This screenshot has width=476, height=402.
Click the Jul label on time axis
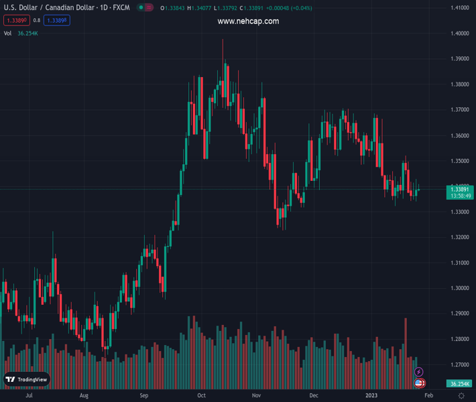tap(29, 396)
